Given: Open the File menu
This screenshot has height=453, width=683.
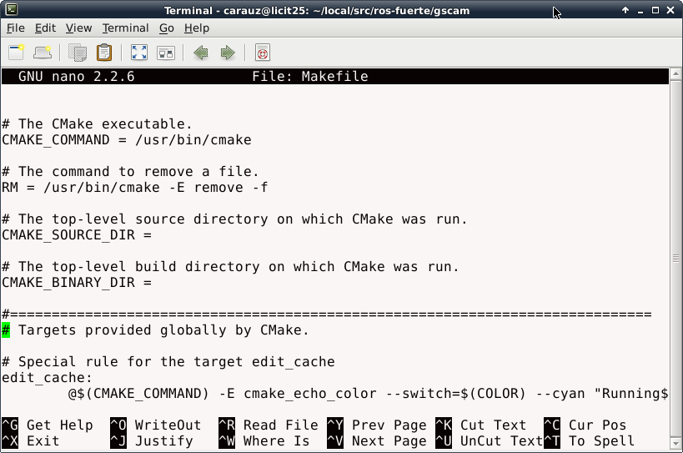Looking at the screenshot, I should coord(15,28).
